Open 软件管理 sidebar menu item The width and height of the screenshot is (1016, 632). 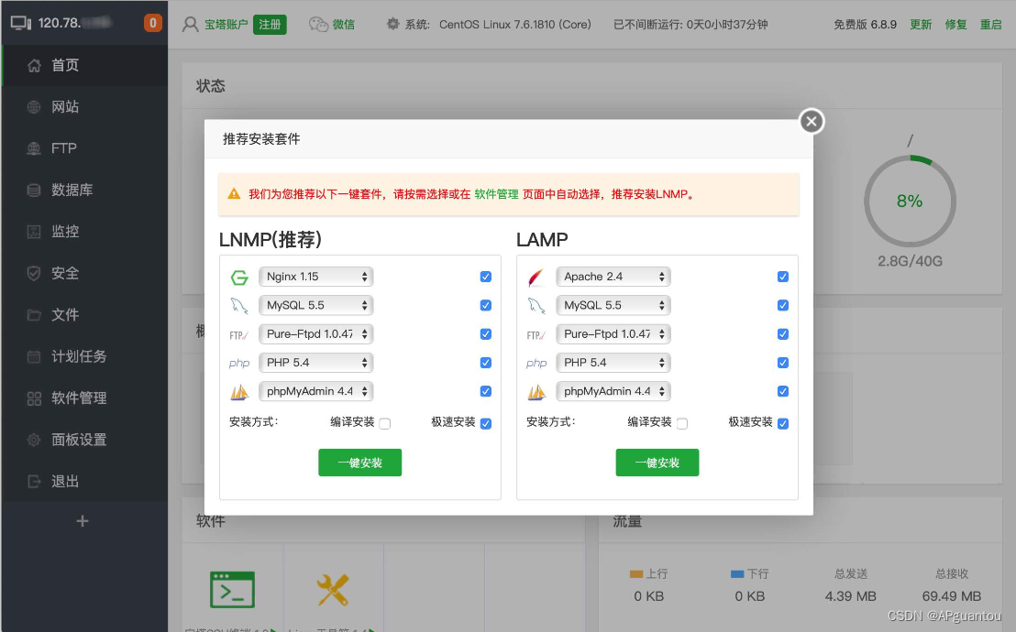(84, 398)
